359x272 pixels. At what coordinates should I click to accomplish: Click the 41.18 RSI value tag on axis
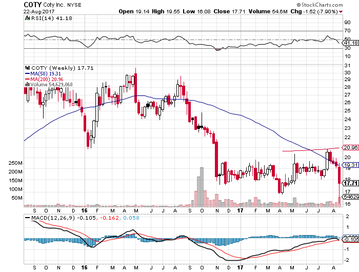350,43
